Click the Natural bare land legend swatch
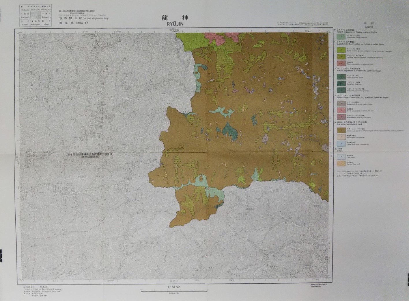This screenshot has width=409, height=301. pyautogui.click(x=341, y=163)
